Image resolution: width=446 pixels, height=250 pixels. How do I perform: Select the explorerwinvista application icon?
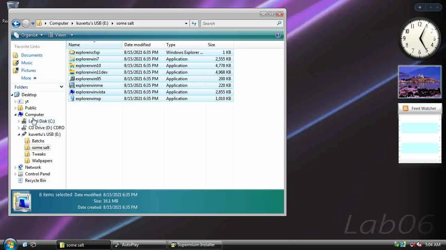(x=72, y=92)
